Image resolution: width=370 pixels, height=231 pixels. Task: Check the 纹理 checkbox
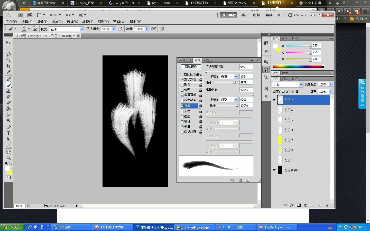point(182,90)
